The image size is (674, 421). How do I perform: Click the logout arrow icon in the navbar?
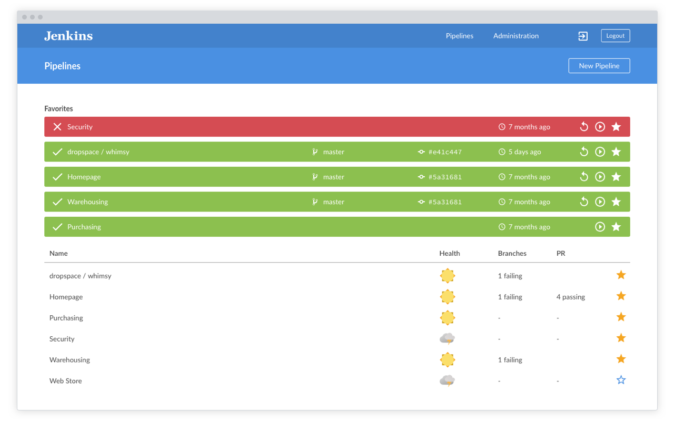[582, 36]
